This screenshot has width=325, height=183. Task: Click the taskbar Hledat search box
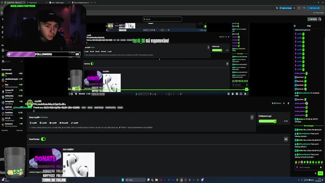[136, 180]
